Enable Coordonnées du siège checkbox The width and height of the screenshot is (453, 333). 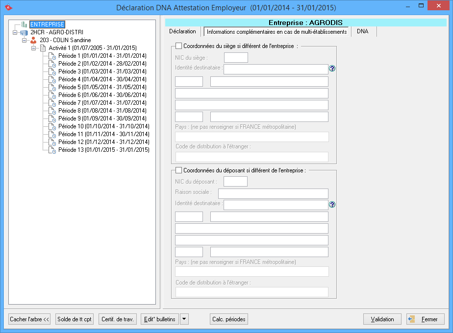pyautogui.click(x=178, y=46)
